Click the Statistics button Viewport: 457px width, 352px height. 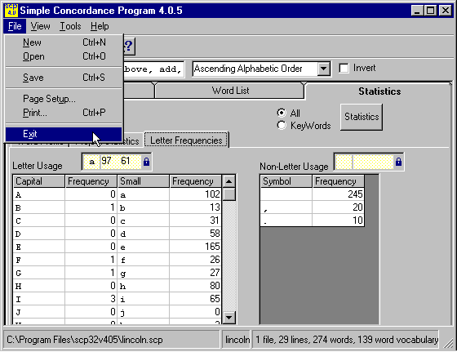tap(362, 117)
